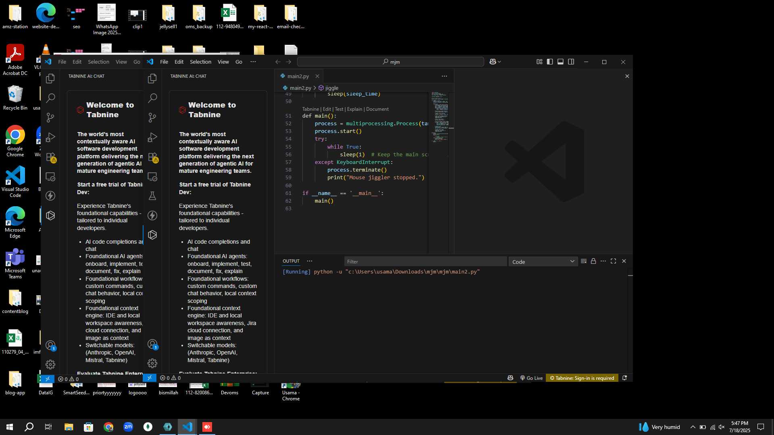
Task: Open Accounts menu in front window
Action: [x=152, y=344]
